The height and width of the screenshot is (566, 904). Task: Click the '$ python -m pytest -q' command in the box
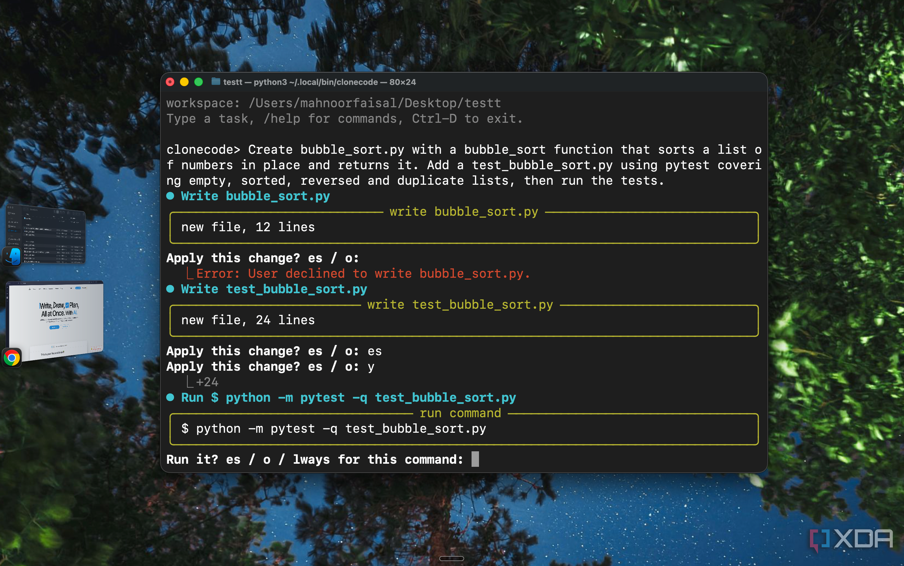(x=333, y=429)
